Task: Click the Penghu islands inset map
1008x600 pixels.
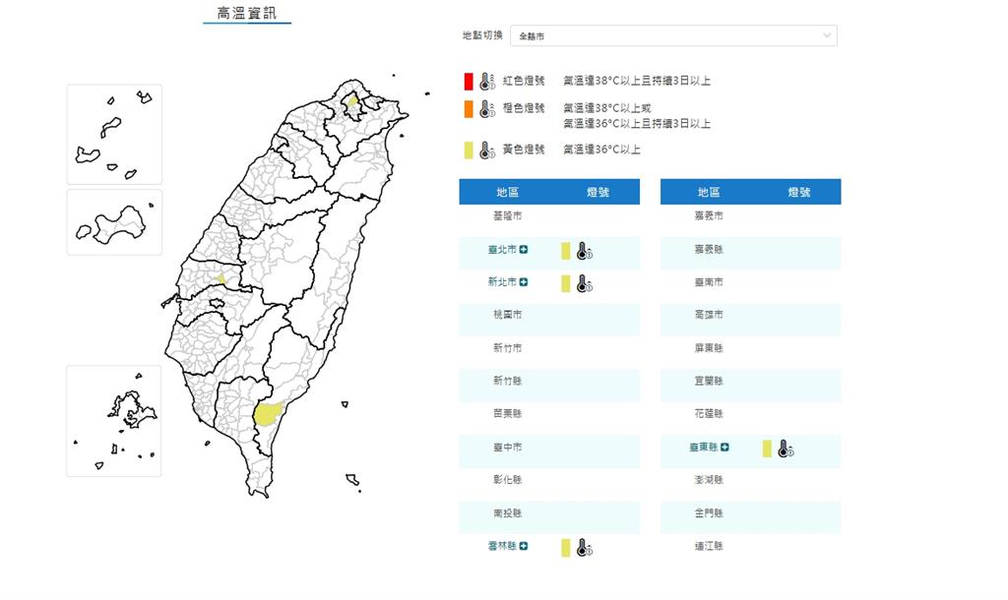Action: [x=114, y=421]
